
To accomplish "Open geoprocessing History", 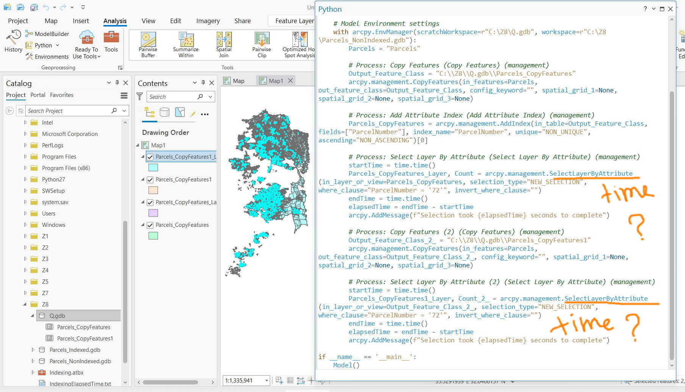I will pos(13,42).
